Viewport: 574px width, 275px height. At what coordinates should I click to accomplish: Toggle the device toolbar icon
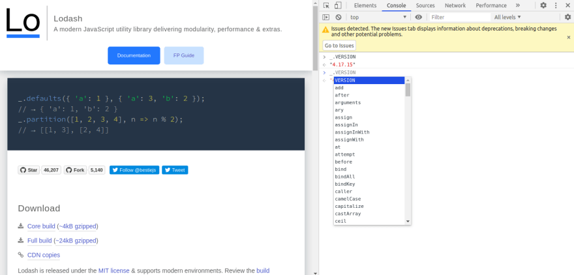[338, 5]
